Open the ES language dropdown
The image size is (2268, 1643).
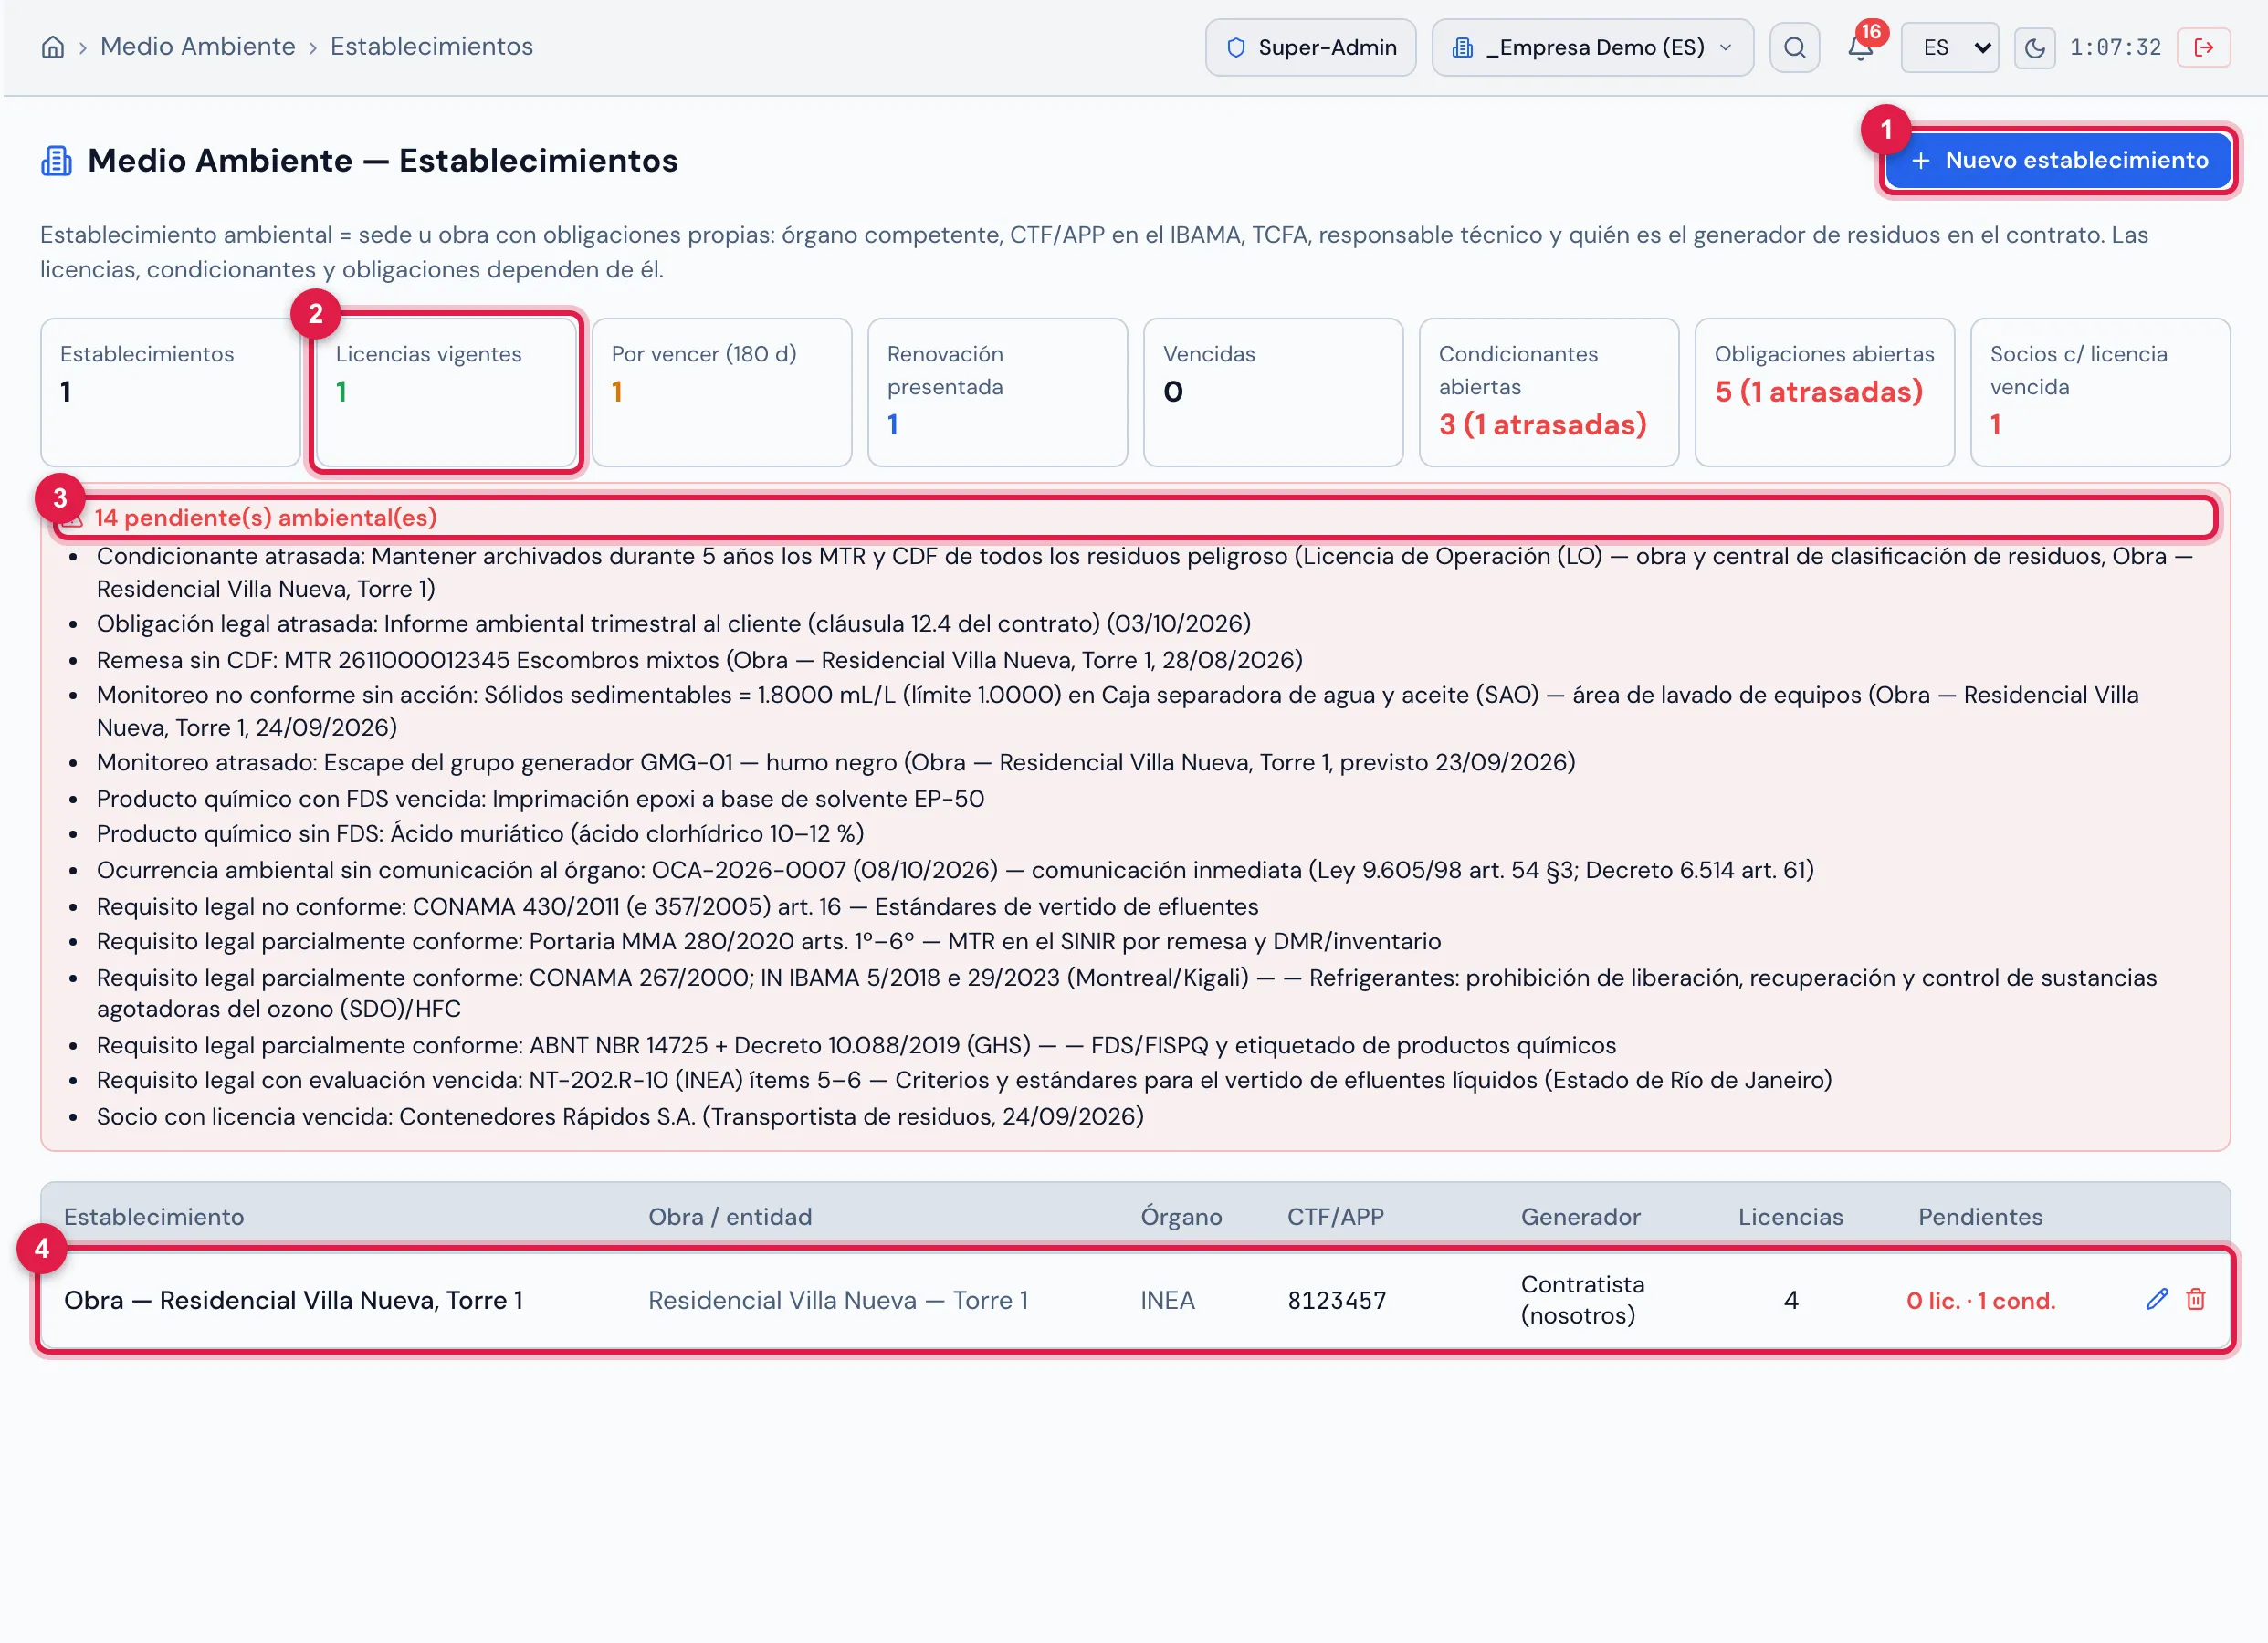point(1949,47)
